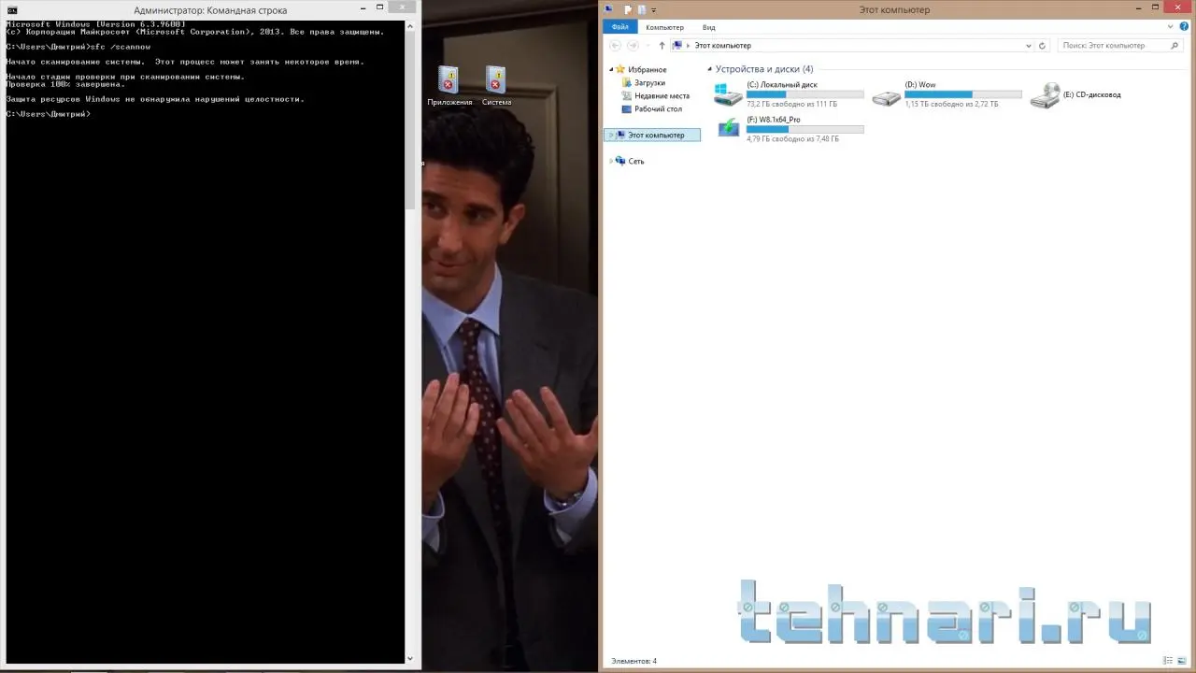Click the sfc /scannow command line
Image resolution: width=1196 pixels, height=673 pixels.
click(x=78, y=47)
